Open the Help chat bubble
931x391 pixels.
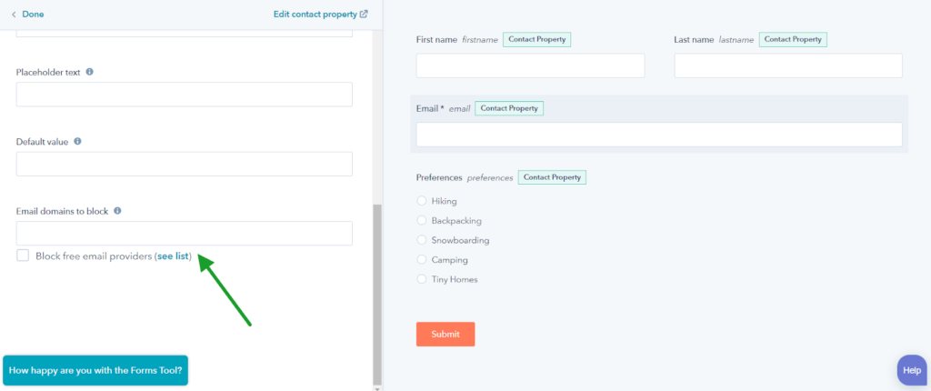point(911,370)
